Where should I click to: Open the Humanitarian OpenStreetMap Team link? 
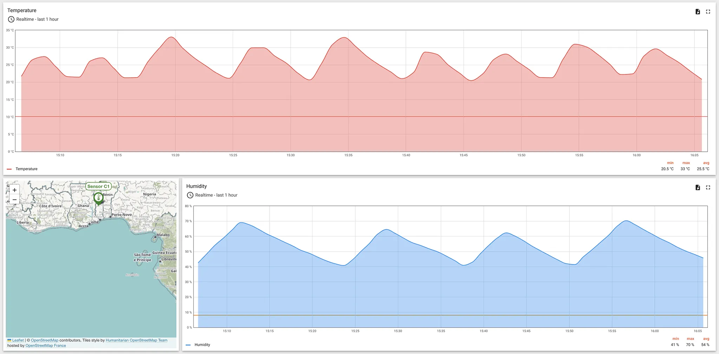click(136, 340)
